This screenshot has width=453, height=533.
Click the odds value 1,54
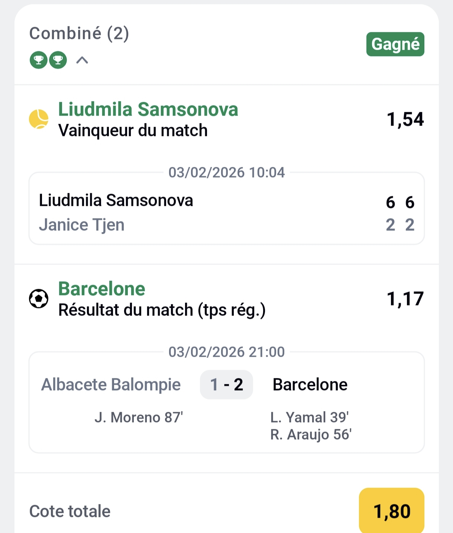click(x=405, y=119)
